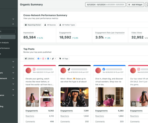The height and width of the screenshot is (123, 148).
Task: Click the person icon beside All Twitter Types
Action: 60,25
